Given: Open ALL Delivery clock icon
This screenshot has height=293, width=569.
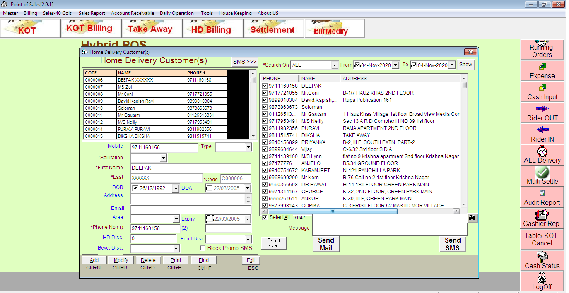Looking at the screenshot, I should click(542, 151).
